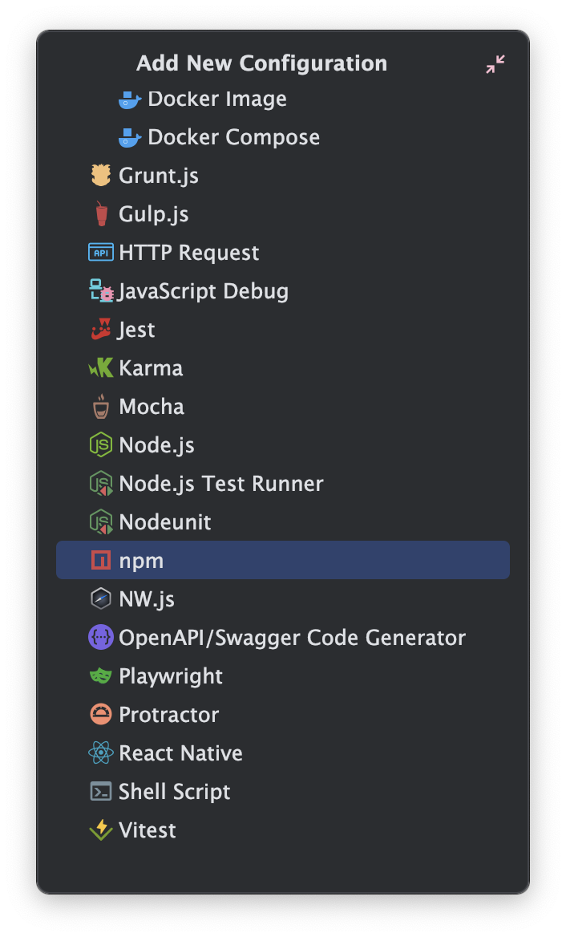Click the Playwright masks icon
Viewport: 566px width, 937px height.
[101, 675]
